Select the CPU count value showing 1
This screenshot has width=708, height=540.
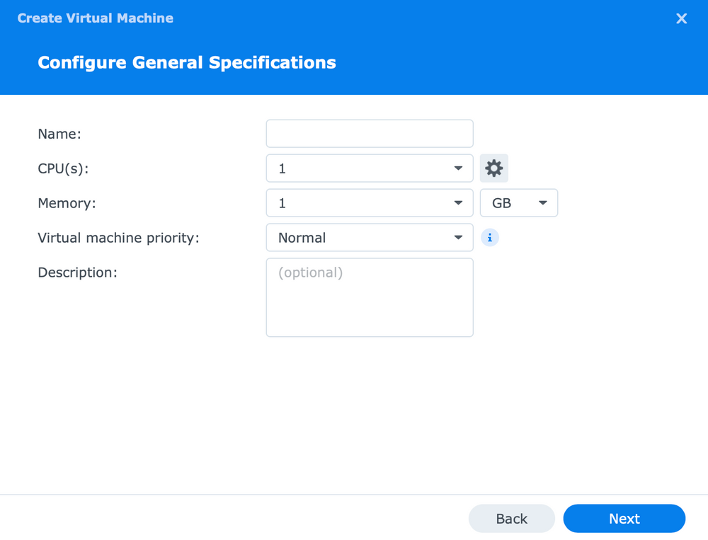(354, 168)
